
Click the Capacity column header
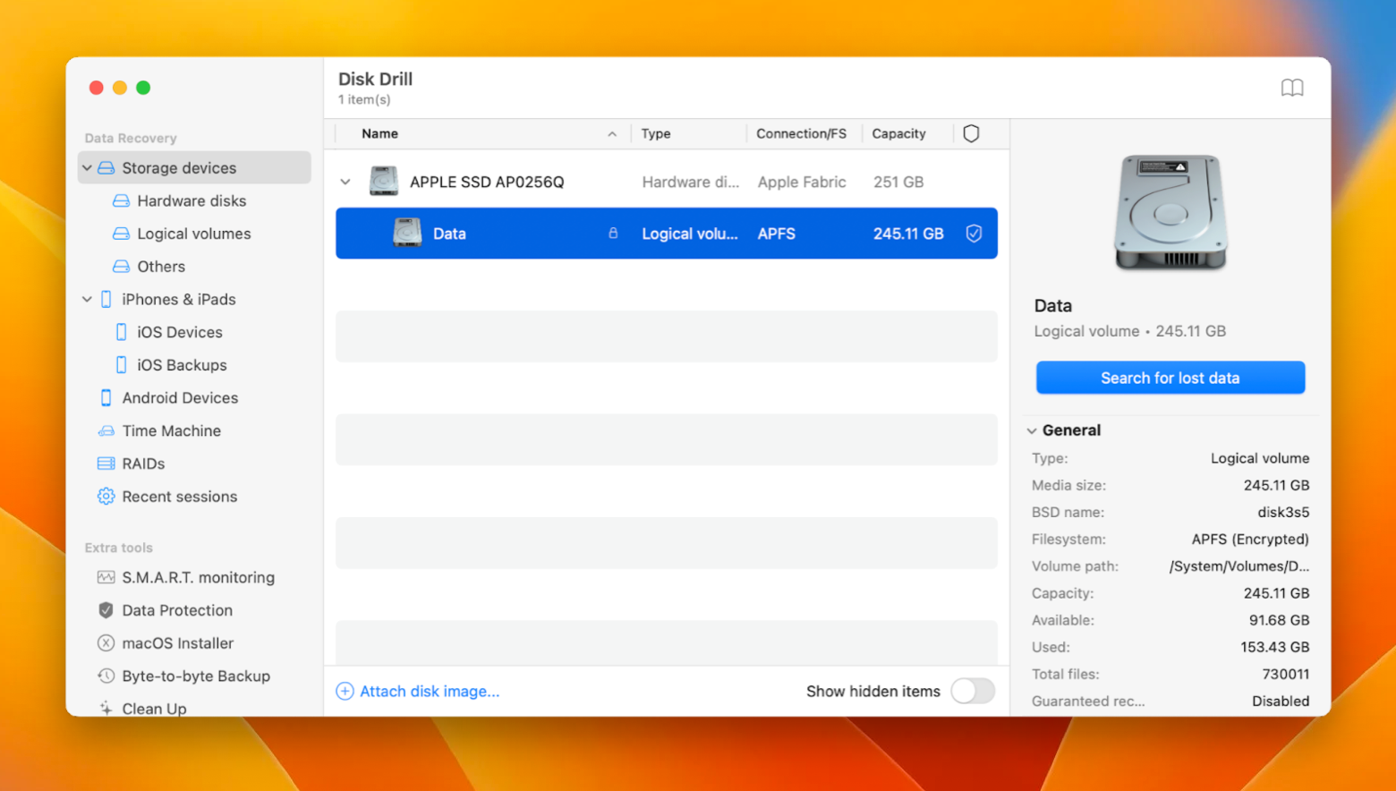pyautogui.click(x=898, y=133)
